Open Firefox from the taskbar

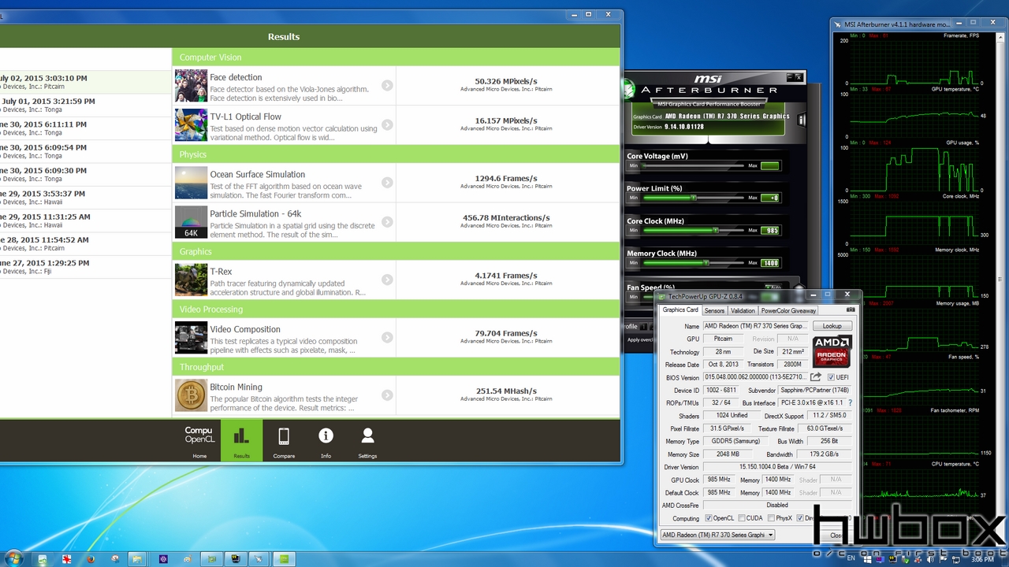(91, 558)
